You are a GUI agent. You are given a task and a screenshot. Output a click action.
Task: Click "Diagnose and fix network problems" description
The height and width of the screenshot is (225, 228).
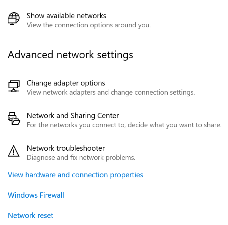coord(81,157)
